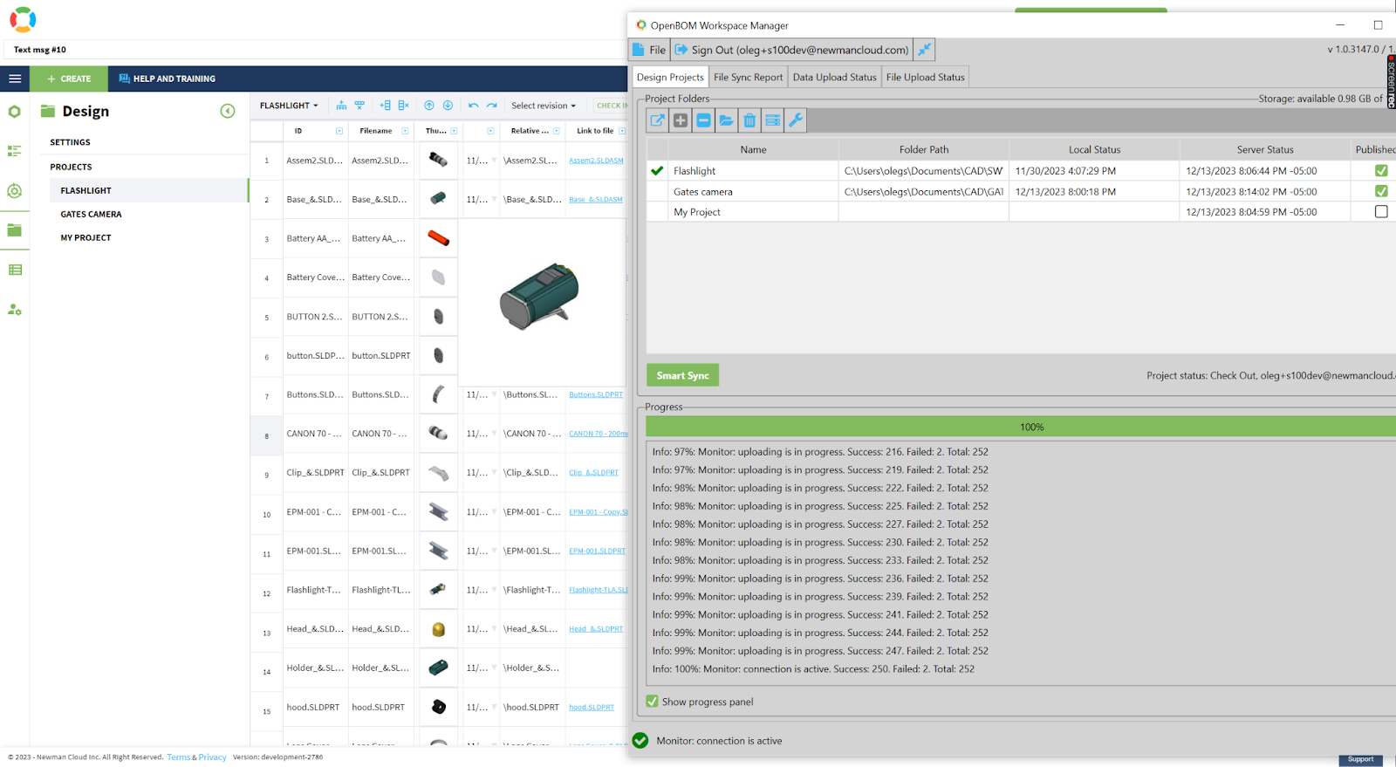Open the table list icon in sidebar
Viewport: 1396px width, 767px height.
pyautogui.click(x=15, y=270)
